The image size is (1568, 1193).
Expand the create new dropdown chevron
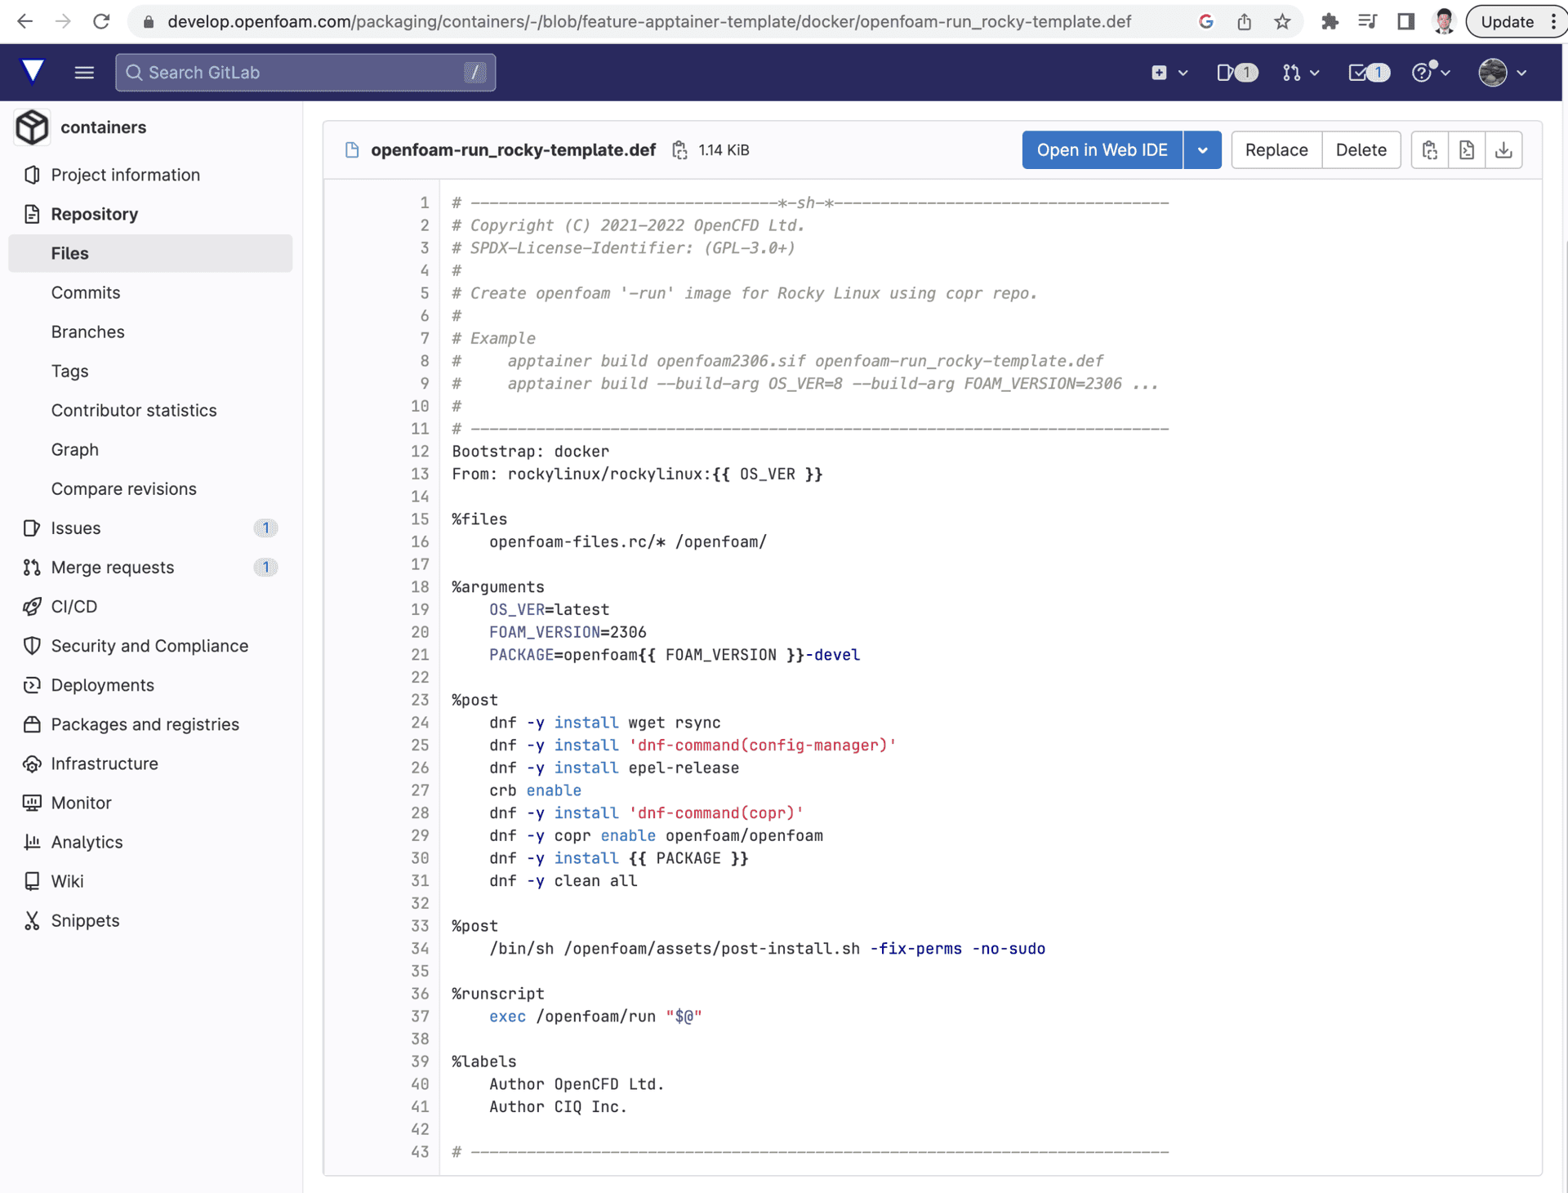[1183, 72]
